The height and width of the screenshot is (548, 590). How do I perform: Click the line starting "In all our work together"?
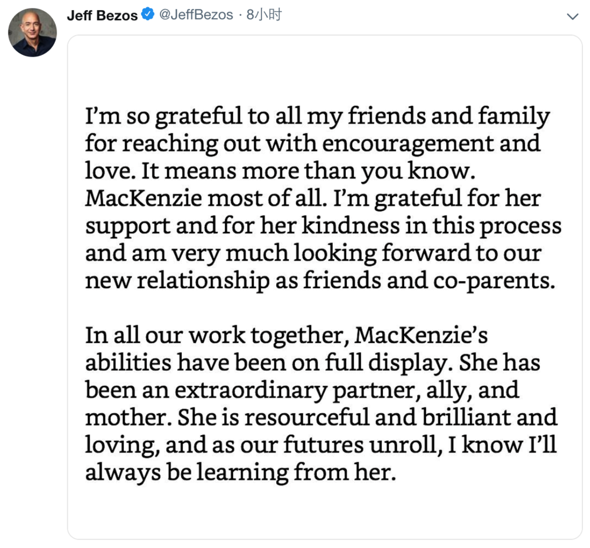click(286, 336)
